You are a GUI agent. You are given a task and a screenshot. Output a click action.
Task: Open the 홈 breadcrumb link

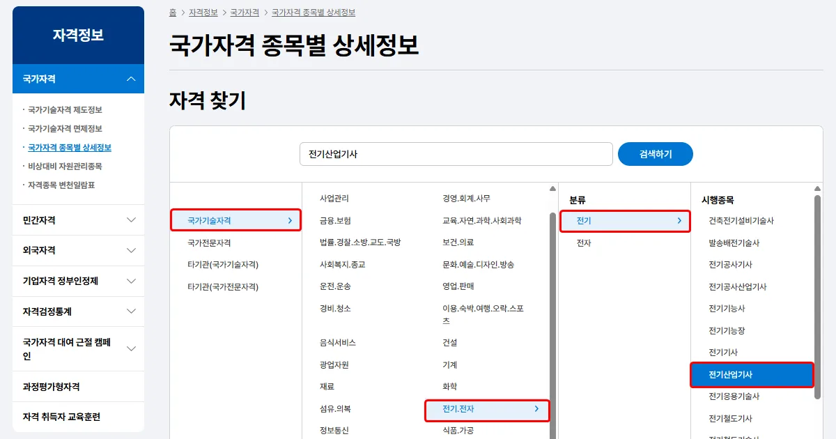(x=171, y=13)
